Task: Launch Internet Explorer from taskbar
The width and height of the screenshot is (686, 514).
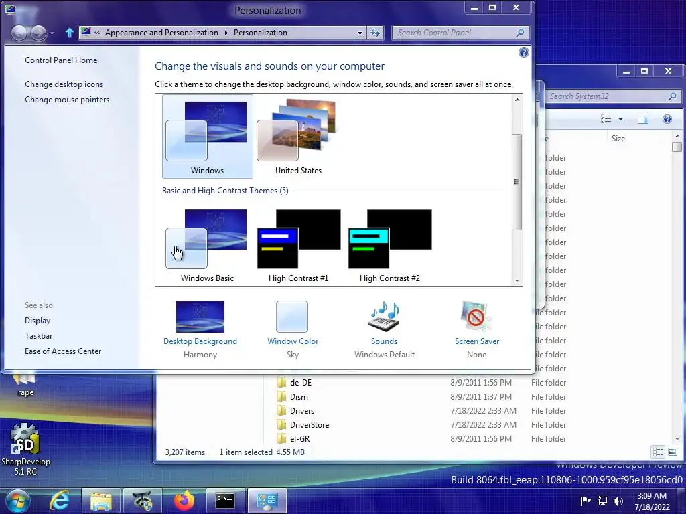Action: [x=60, y=501]
